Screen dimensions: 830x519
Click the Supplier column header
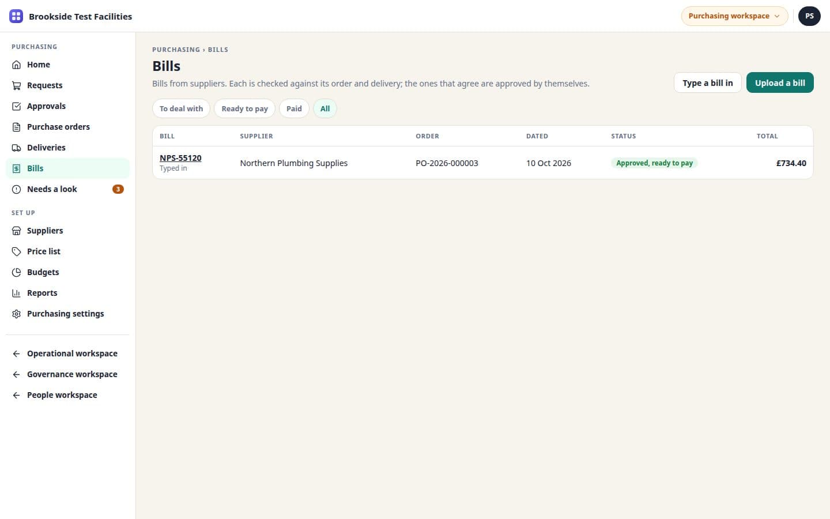[x=256, y=136]
